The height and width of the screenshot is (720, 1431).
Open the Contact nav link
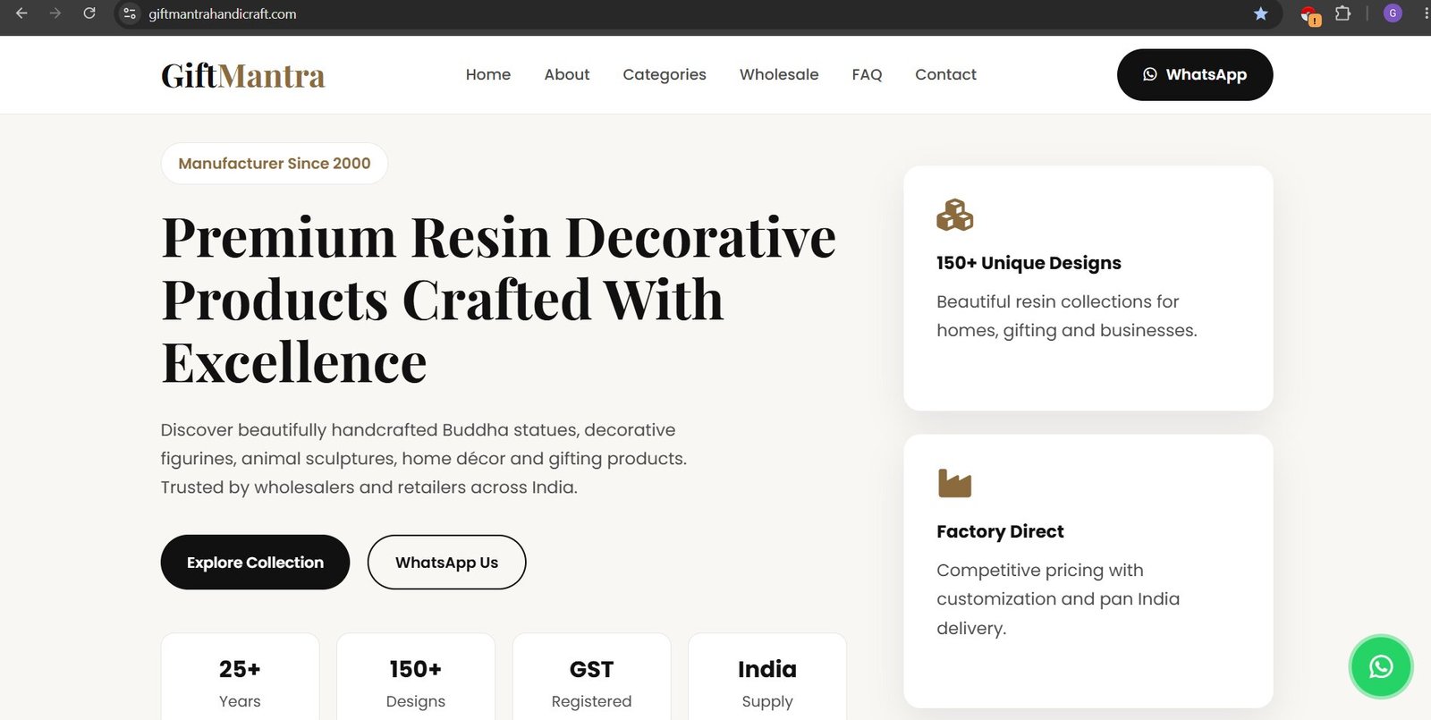945,74
